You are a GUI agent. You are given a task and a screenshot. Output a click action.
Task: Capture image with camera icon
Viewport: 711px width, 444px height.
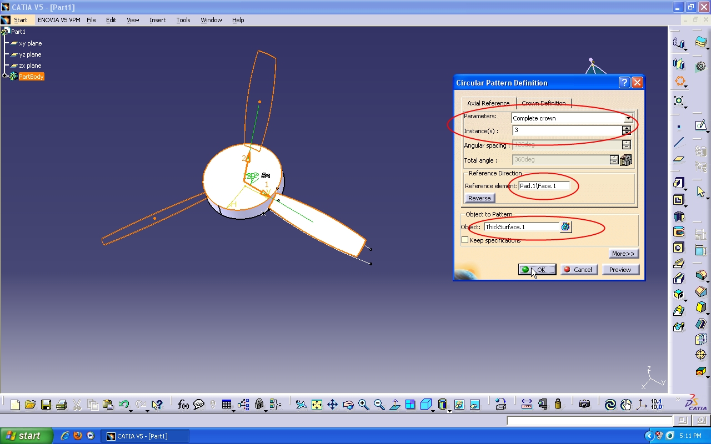point(584,405)
